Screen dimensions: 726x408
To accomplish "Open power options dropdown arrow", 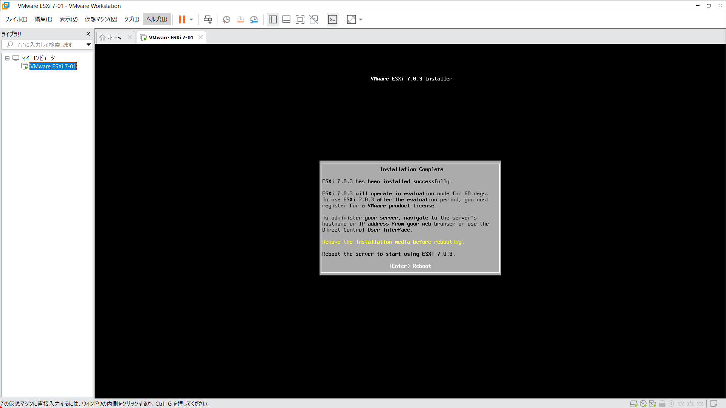I will coord(191,19).
